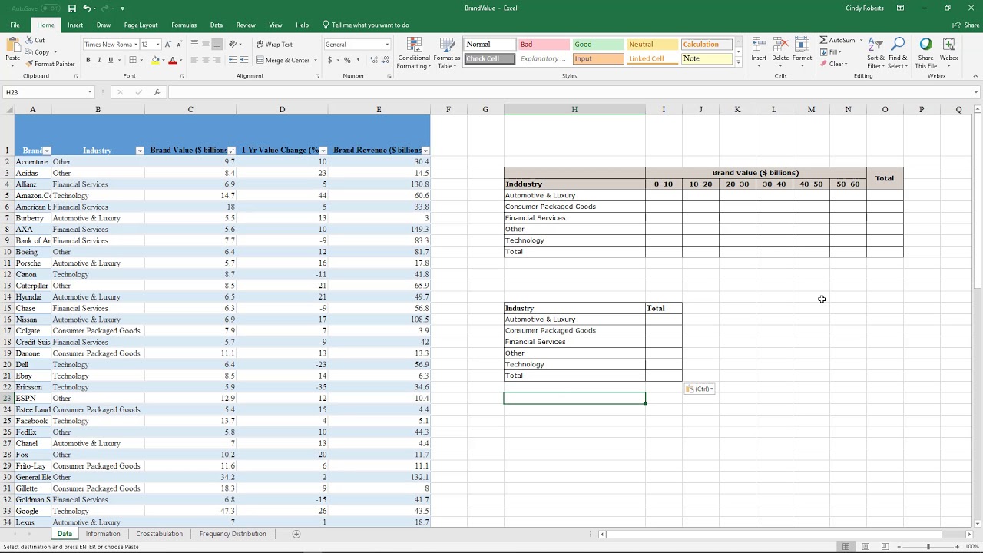The image size is (983, 553).
Task: Go to the Frequency Distribution sheet tab
Action: 233,534
